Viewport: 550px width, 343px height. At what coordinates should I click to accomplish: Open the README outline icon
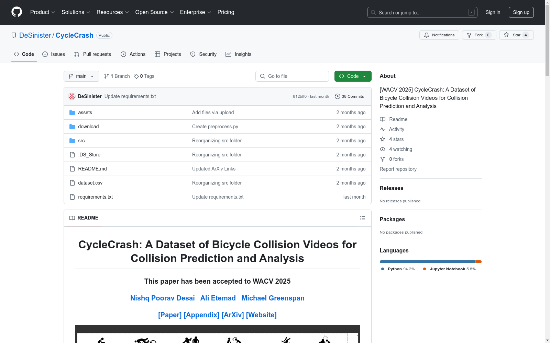point(362,218)
